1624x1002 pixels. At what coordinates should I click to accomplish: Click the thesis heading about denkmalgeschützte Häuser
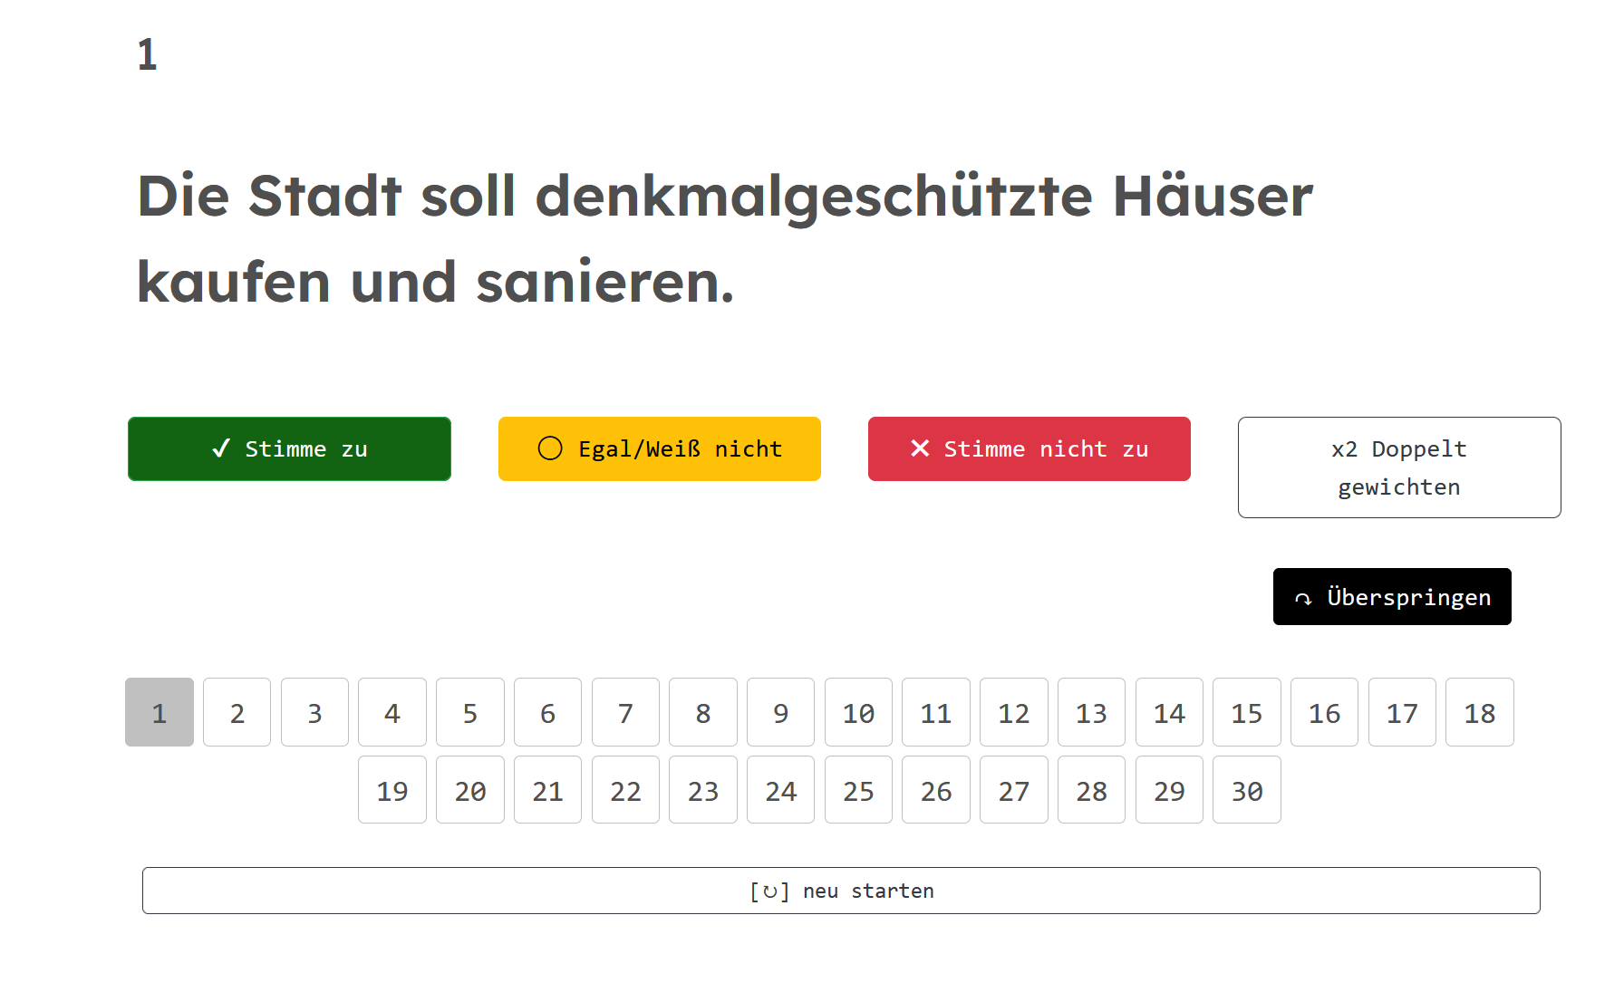(725, 238)
